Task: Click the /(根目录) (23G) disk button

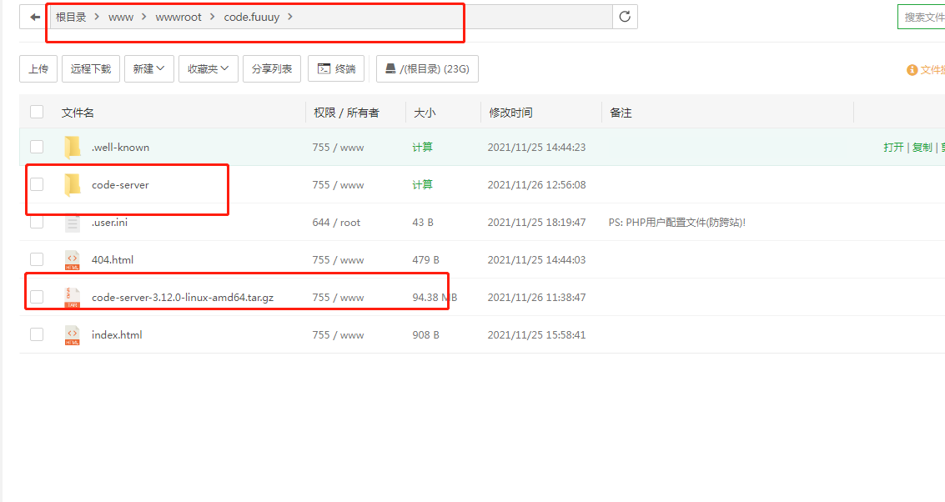Action: click(427, 68)
